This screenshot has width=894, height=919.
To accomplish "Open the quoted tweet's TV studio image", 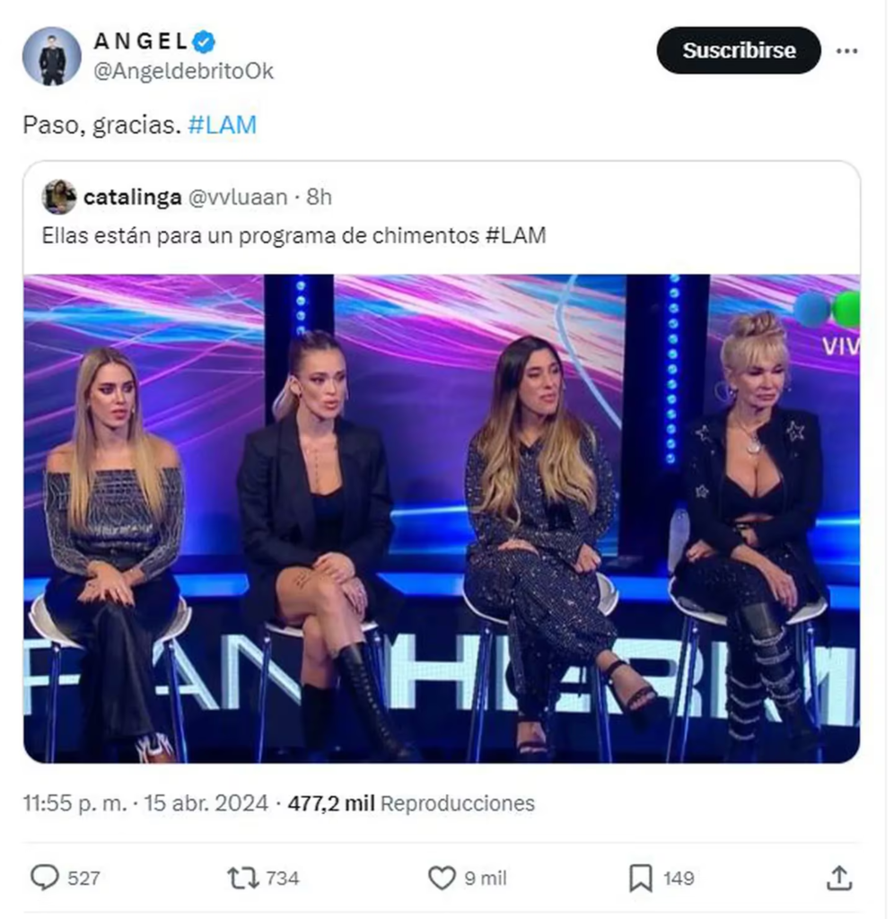I will (x=442, y=519).
